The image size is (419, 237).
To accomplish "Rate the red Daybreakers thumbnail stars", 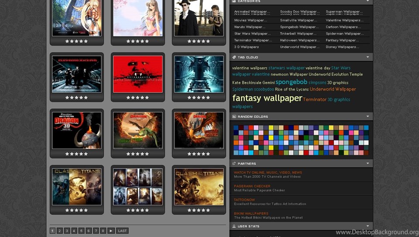I will (137, 98).
